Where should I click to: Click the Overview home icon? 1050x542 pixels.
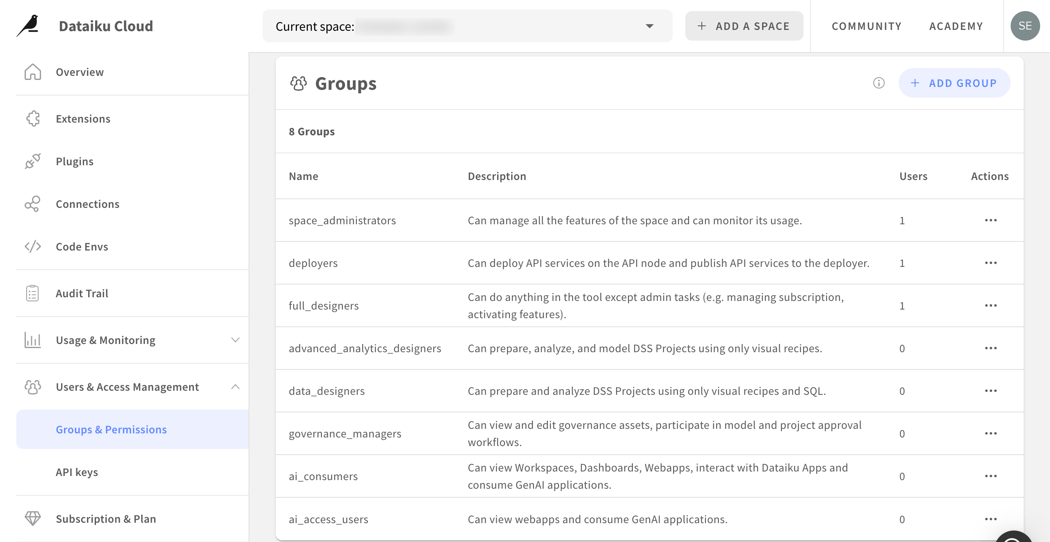pyautogui.click(x=33, y=72)
